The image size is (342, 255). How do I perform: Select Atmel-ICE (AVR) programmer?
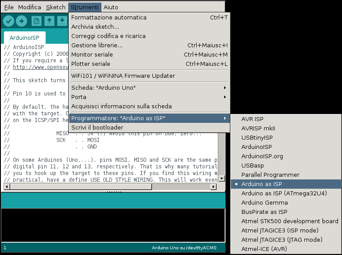pos(286,249)
